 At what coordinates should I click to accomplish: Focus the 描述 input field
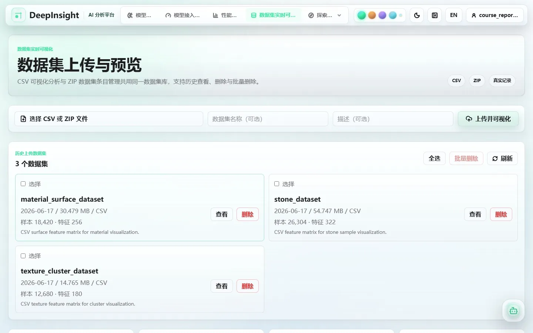click(x=393, y=119)
